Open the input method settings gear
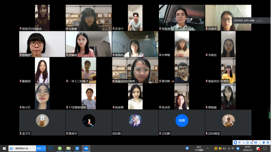 coord(268,143)
